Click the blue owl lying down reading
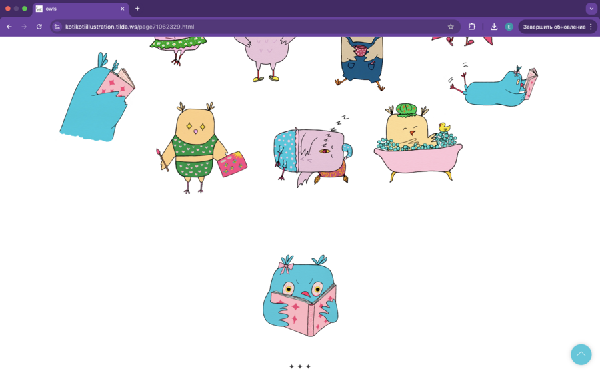The width and height of the screenshot is (600, 375). point(493,85)
